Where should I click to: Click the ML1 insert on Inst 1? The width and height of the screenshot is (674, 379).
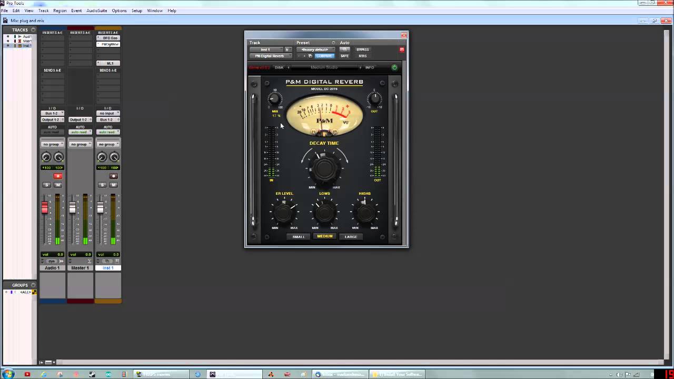point(108,63)
